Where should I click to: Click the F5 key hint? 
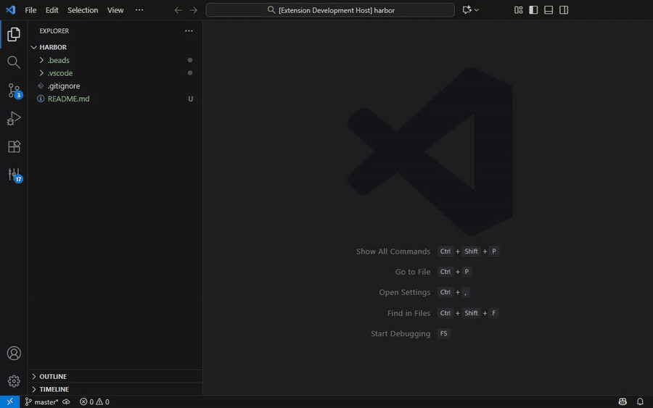[x=443, y=333]
